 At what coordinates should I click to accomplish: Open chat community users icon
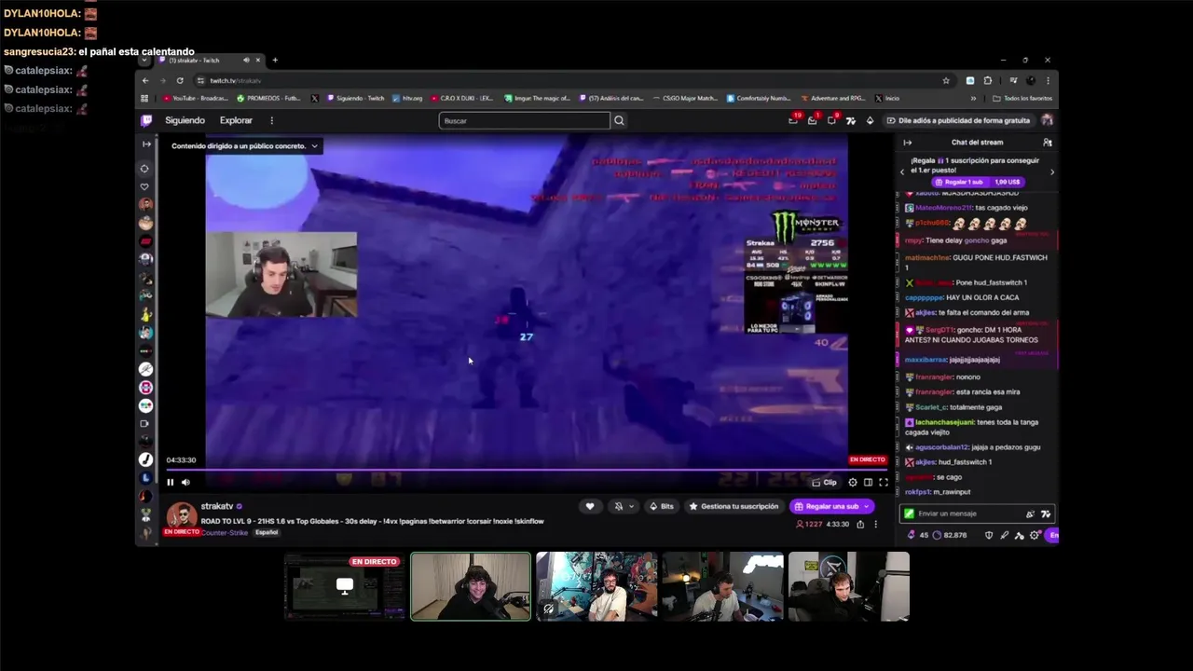pos(1047,143)
